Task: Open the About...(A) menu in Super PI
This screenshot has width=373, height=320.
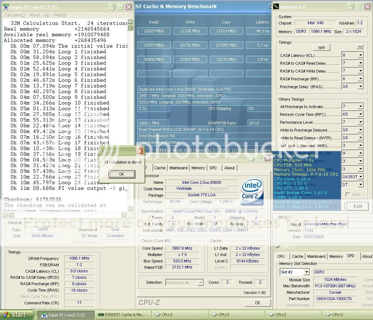Action: pos(39,15)
